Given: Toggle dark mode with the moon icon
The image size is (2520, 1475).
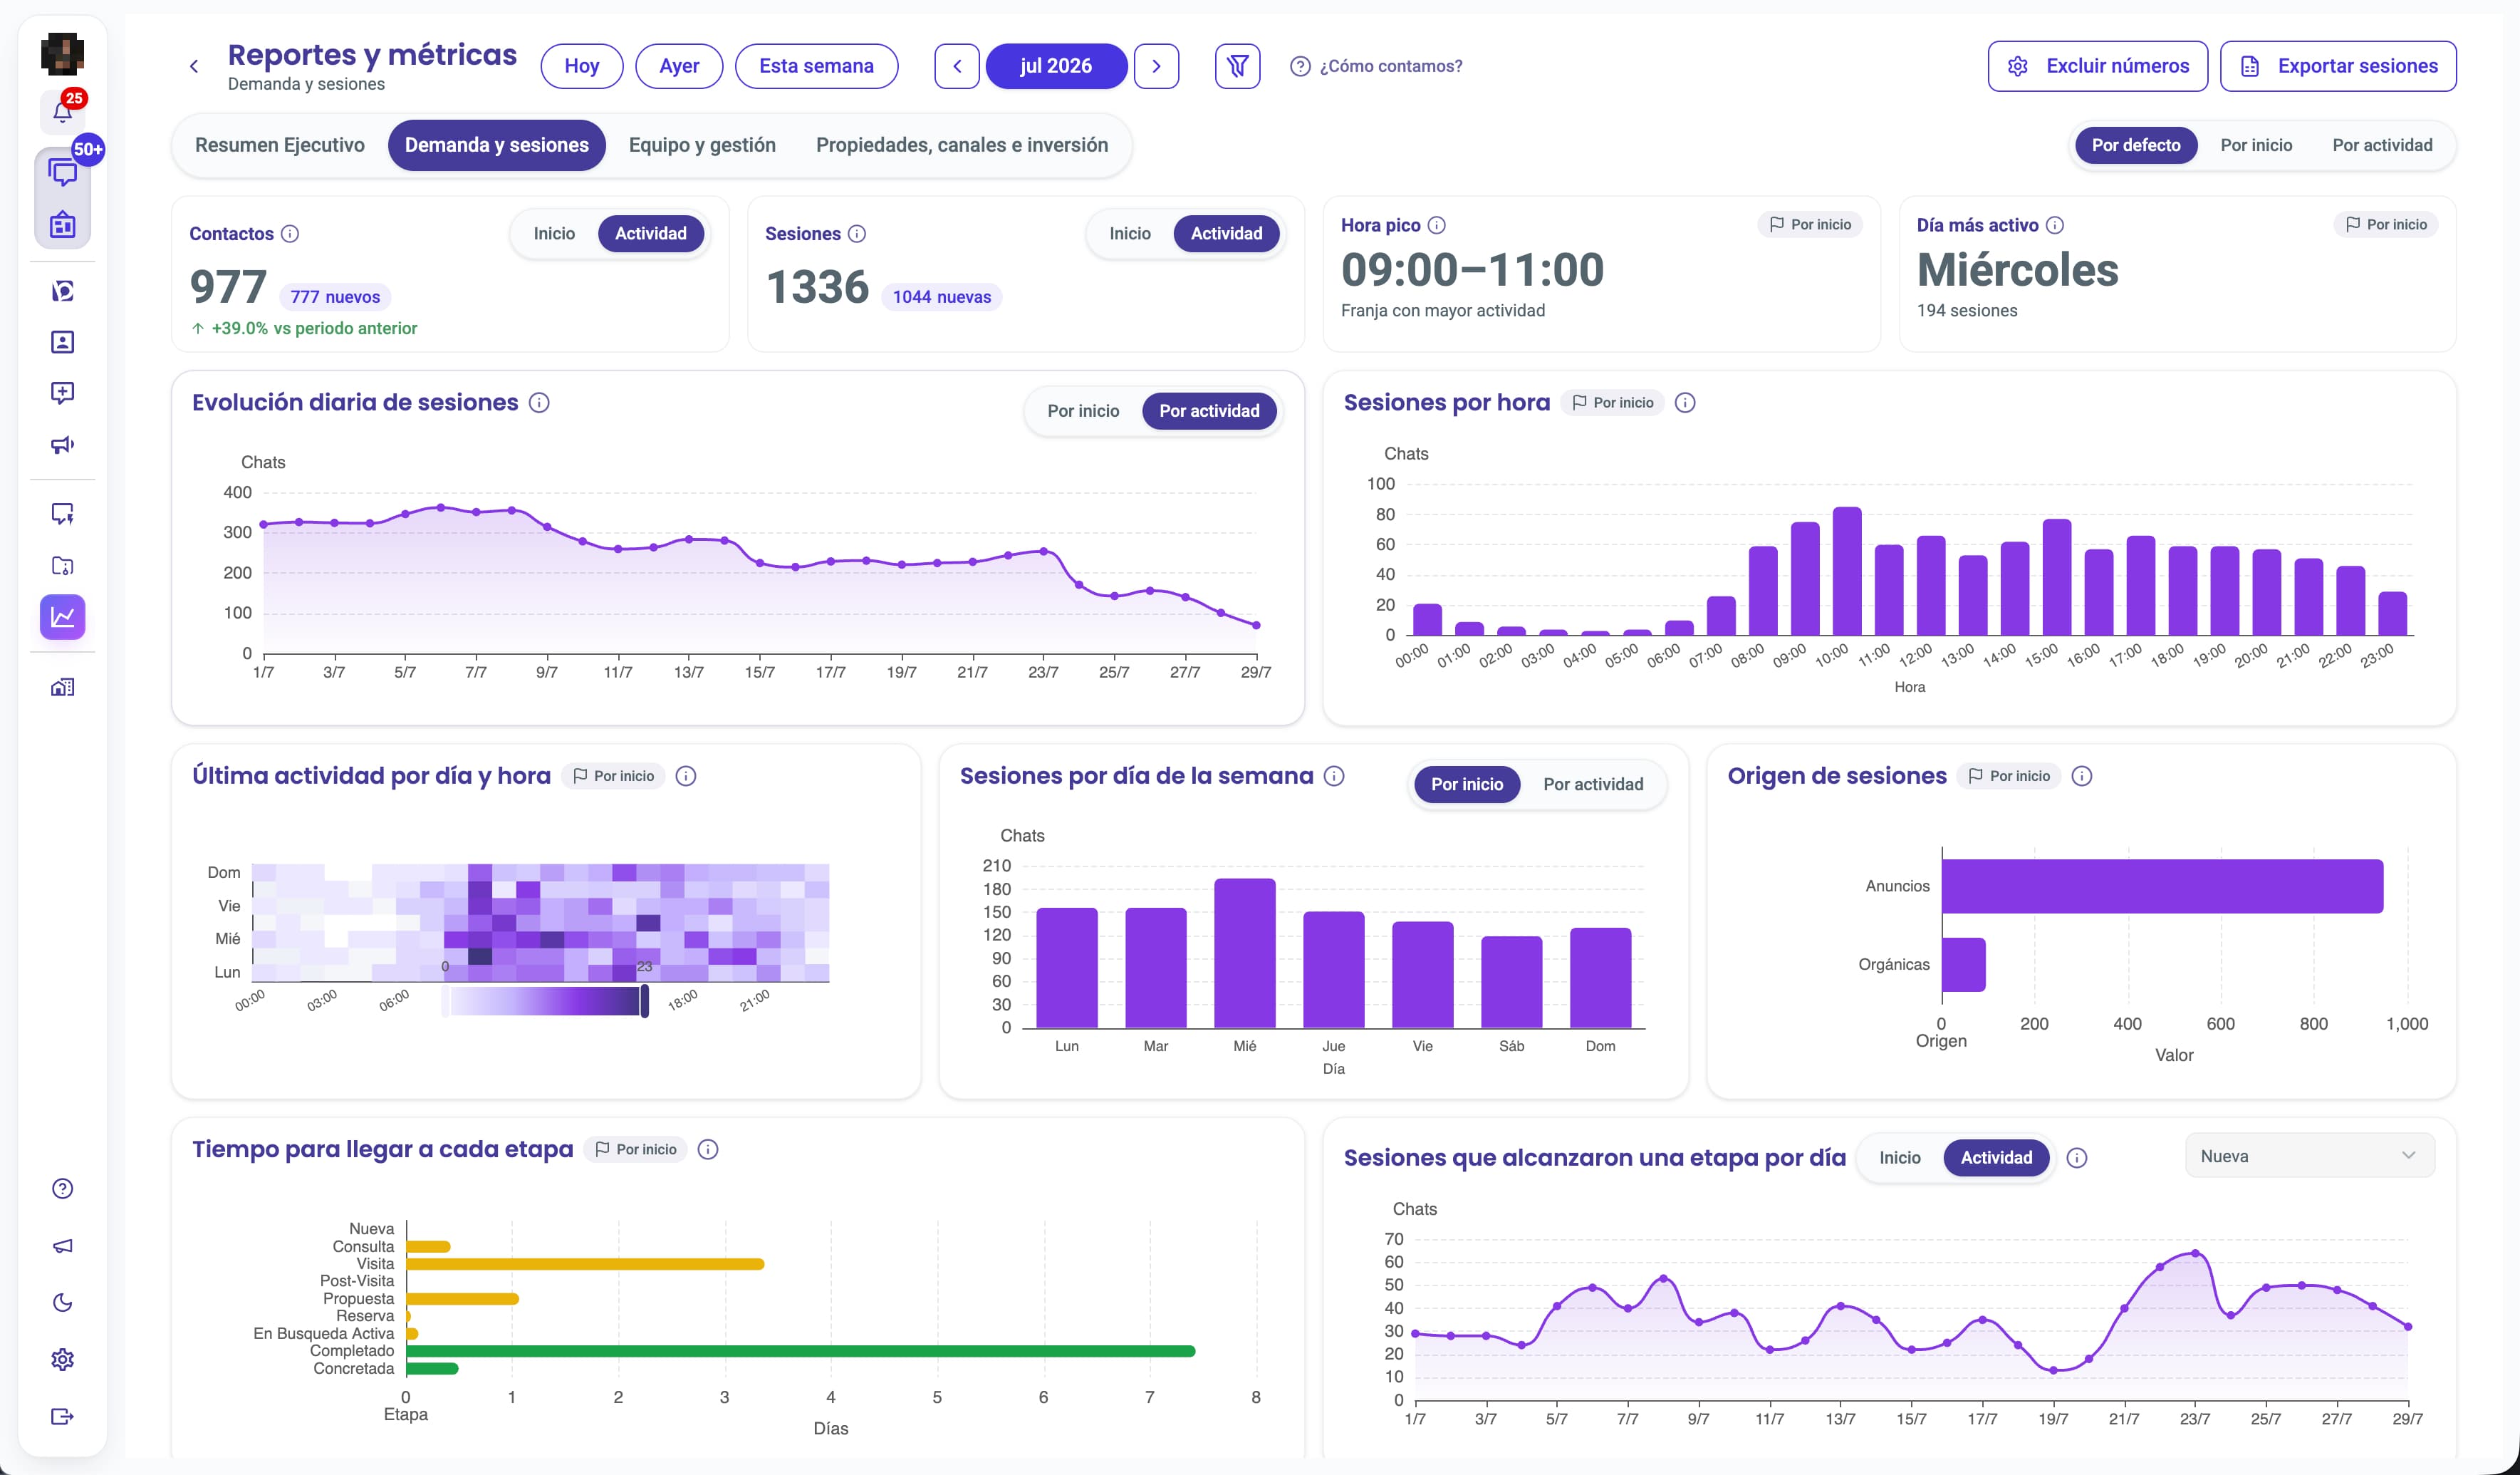Looking at the screenshot, I should (62, 1302).
